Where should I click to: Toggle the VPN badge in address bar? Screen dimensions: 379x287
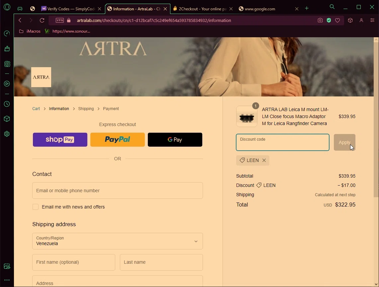60,20
